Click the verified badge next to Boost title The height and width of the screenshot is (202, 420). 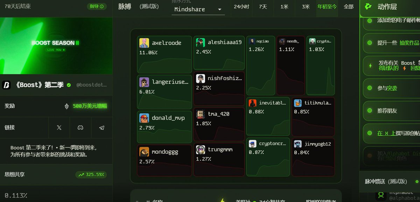pyautogui.click(x=69, y=85)
